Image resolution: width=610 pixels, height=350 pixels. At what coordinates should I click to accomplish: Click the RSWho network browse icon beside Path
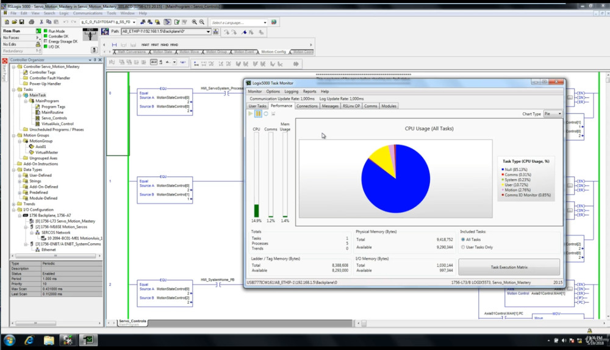[217, 32]
